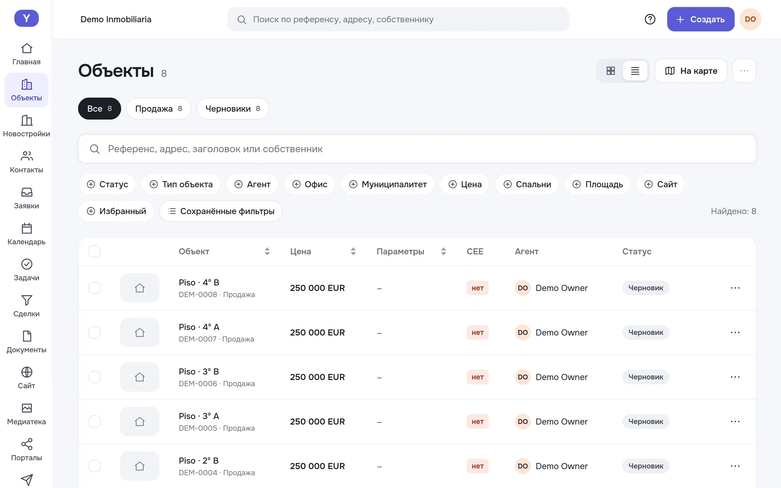Open Медиатека in sidebar
The image size is (781, 488).
click(27, 414)
